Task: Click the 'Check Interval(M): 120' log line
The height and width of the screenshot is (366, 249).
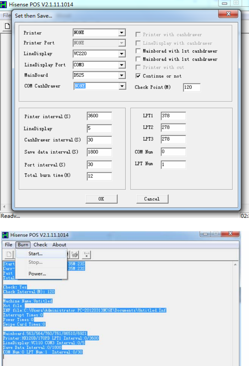Action: click(29, 292)
